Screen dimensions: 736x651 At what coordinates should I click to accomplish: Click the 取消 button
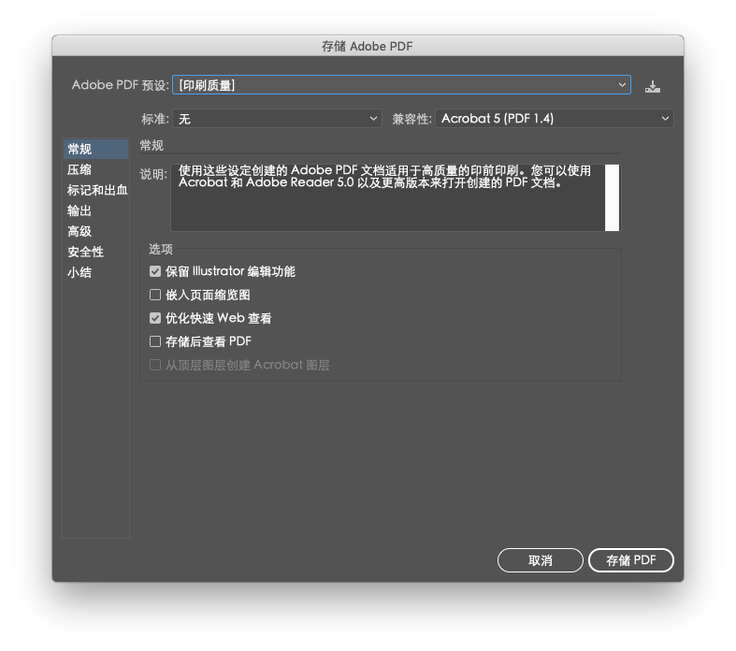[x=541, y=560]
